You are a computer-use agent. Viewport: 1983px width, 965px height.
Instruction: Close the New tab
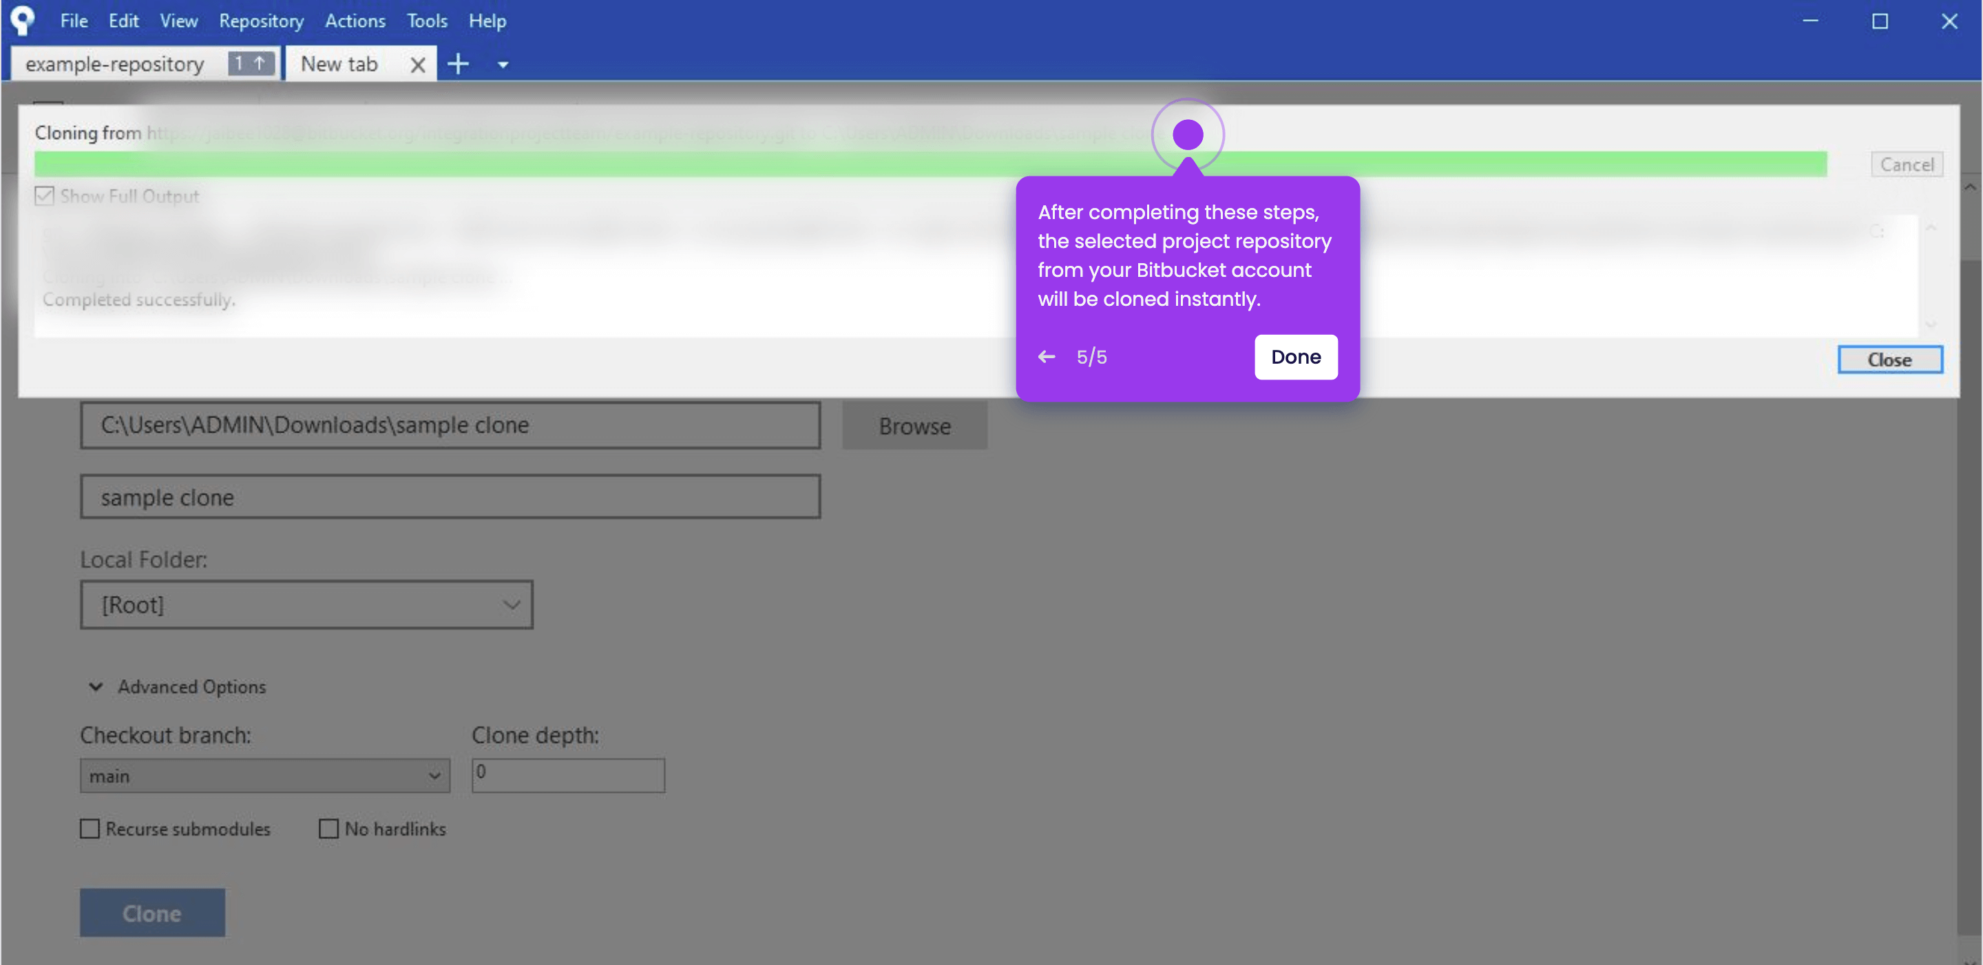pos(417,65)
